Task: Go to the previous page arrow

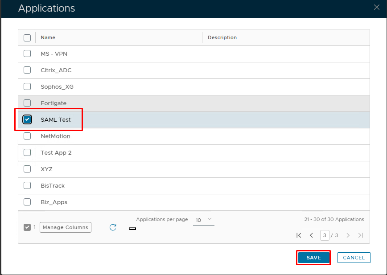Action: tap(311, 235)
